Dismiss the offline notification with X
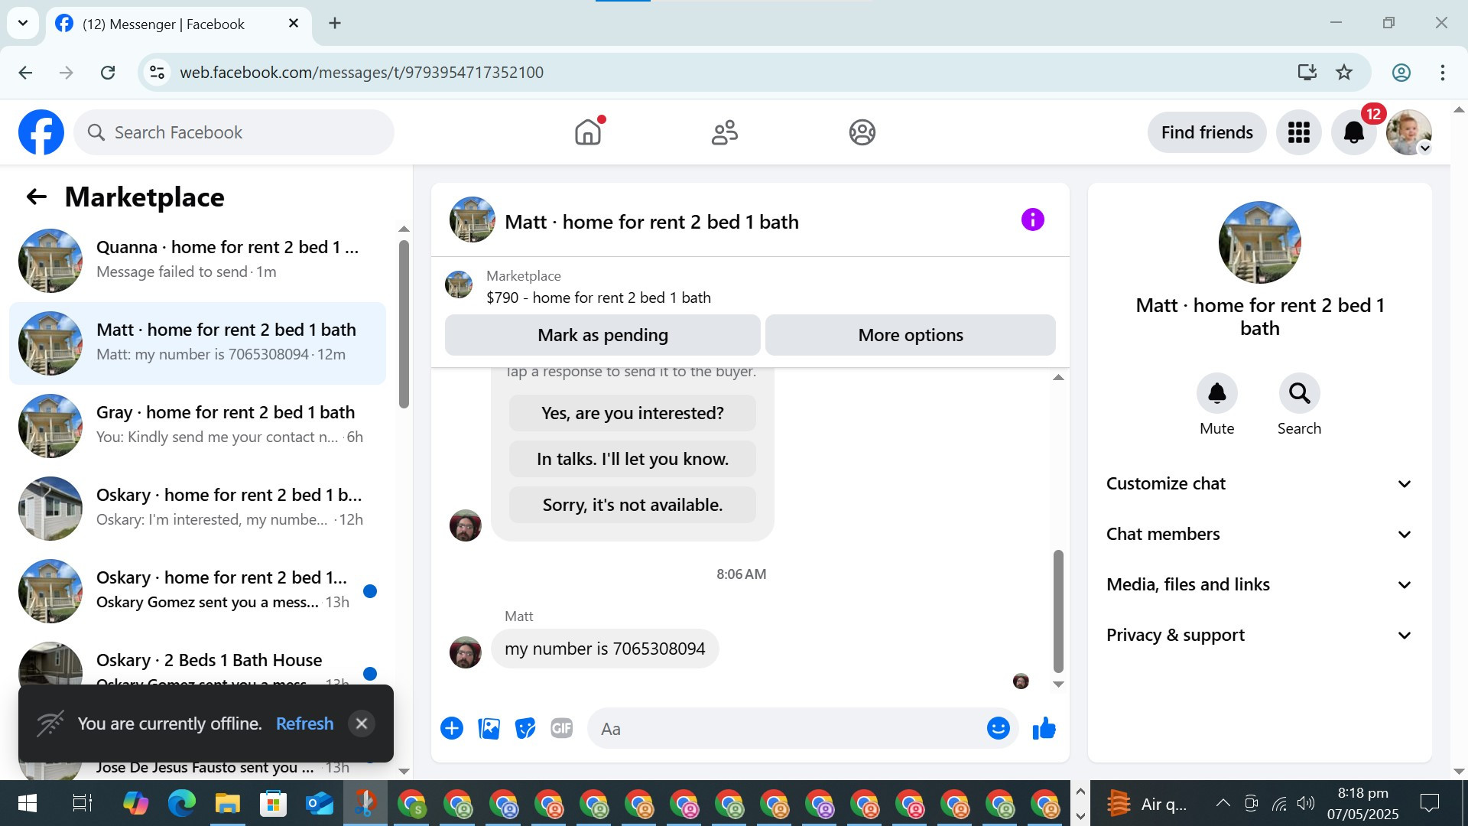 point(362,724)
